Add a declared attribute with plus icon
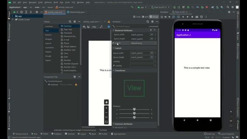 point(151,30)
